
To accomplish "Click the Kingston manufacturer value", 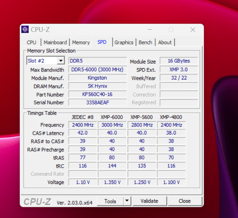I will pos(97,78).
